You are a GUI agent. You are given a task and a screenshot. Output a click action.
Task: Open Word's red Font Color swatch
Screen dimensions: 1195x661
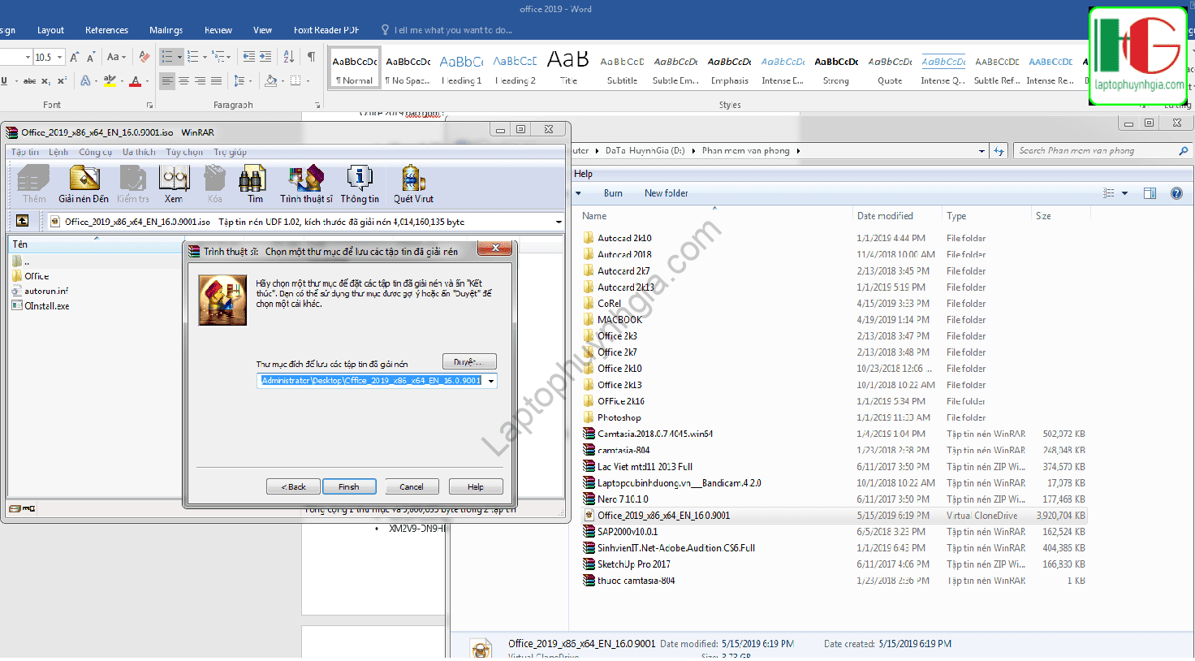click(135, 81)
